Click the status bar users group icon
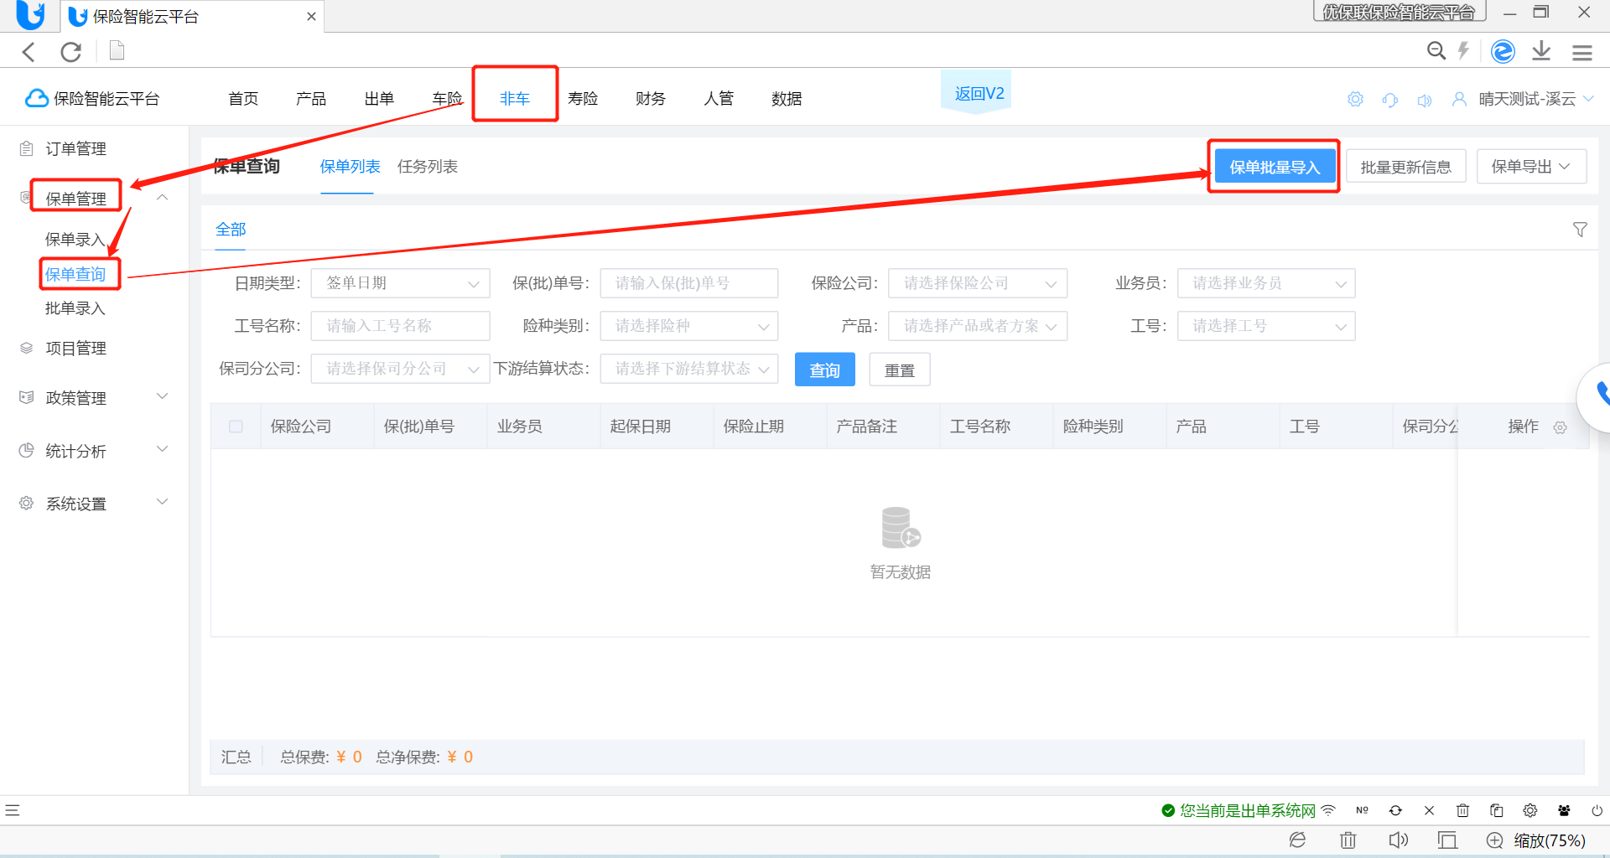The height and width of the screenshot is (858, 1610). coord(1564,810)
